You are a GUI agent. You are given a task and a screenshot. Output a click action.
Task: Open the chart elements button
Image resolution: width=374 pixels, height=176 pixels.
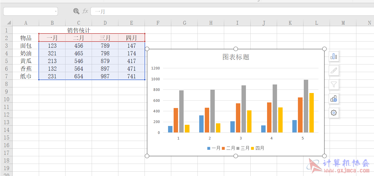coord(334,56)
